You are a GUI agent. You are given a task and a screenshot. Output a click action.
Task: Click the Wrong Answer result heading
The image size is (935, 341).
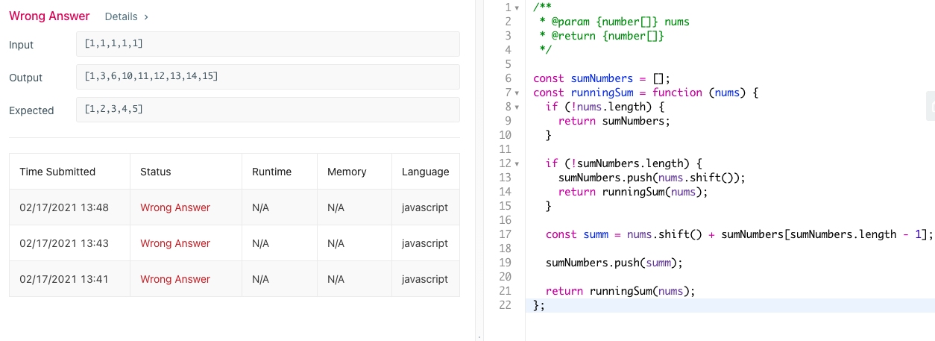pos(49,16)
